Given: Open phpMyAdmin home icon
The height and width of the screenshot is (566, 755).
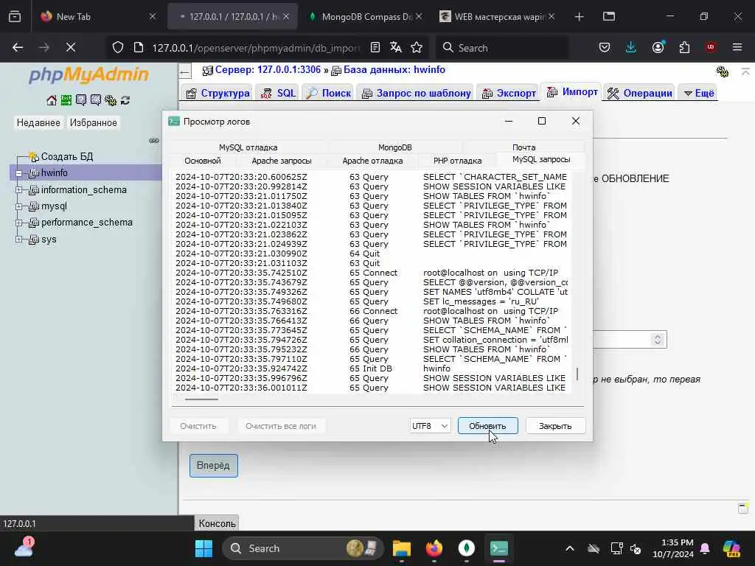Looking at the screenshot, I should pos(52,100).
